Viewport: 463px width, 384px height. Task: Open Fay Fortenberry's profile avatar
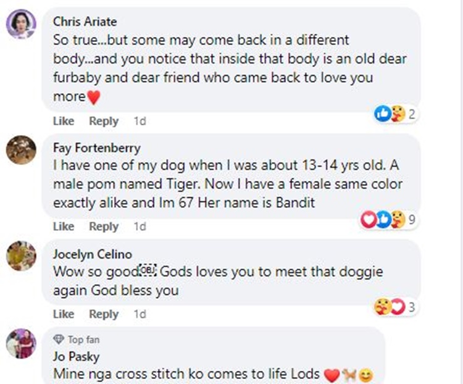(x=21, y=150)
